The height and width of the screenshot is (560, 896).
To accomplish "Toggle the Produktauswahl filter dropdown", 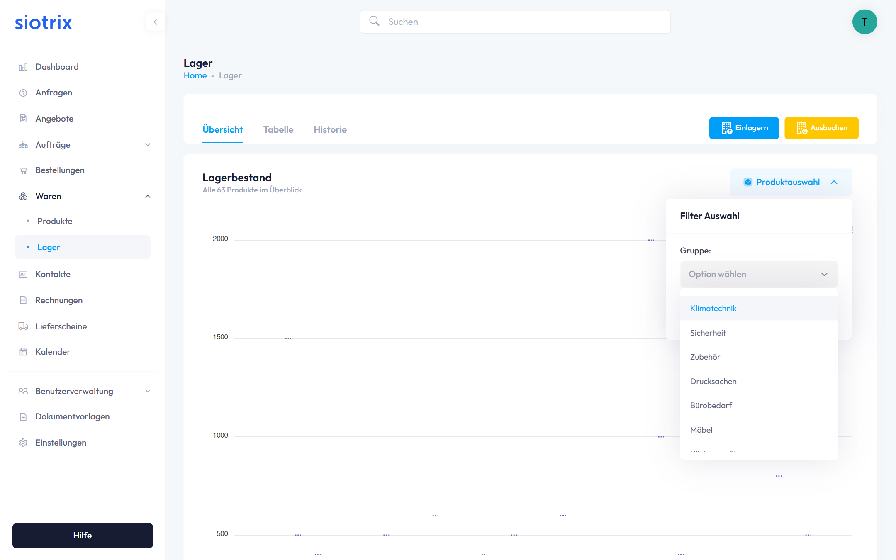I will pyautogui.click(x=791, y=182).
